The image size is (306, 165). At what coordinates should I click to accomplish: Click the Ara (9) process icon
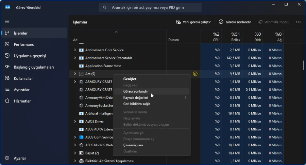81,74
